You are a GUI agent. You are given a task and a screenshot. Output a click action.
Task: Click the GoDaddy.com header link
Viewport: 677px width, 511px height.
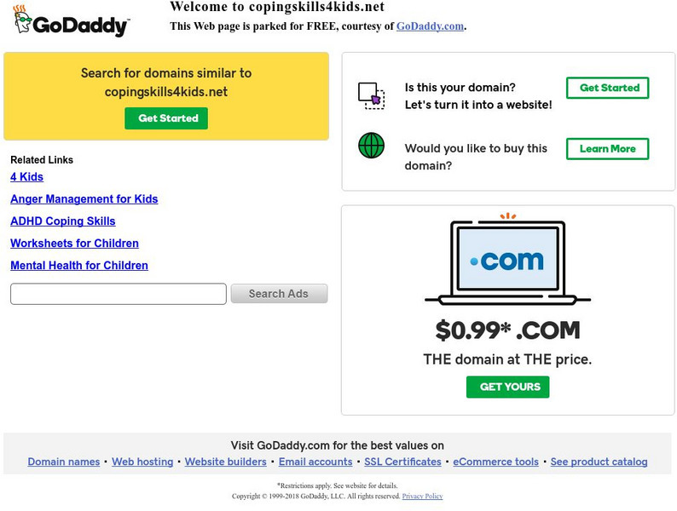tap(430, 26)
